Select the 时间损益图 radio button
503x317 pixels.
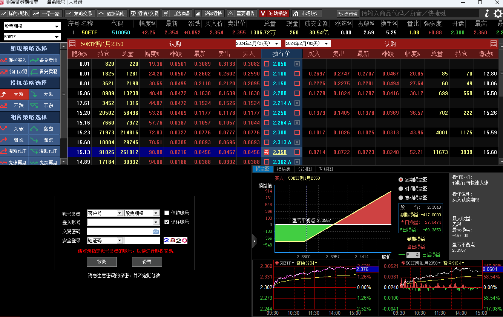pyautogui.click(x=401, y=189)
